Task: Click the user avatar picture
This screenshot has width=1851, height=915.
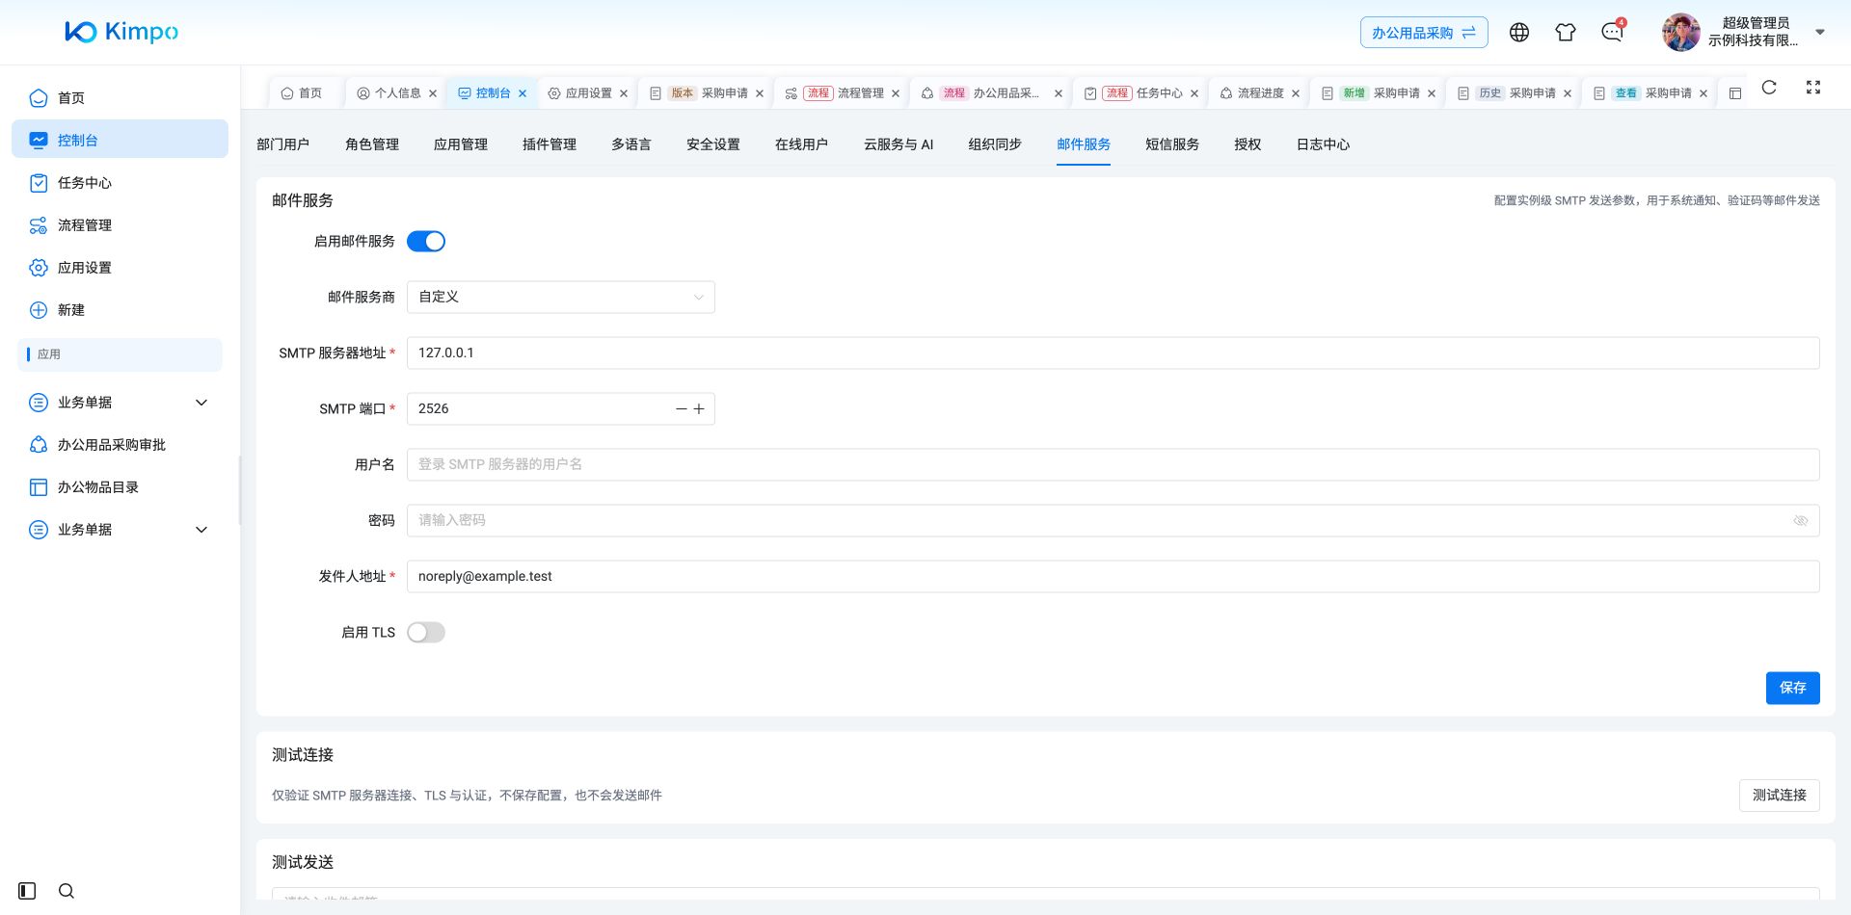Action: 1680,32
